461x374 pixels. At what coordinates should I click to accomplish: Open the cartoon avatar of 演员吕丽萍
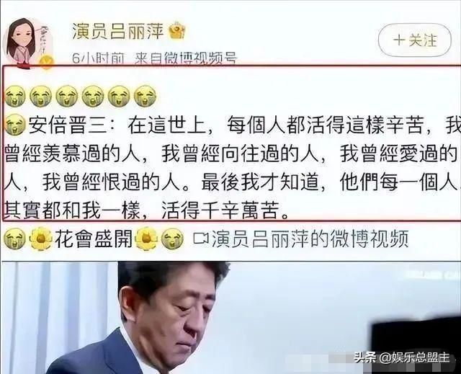28,43
